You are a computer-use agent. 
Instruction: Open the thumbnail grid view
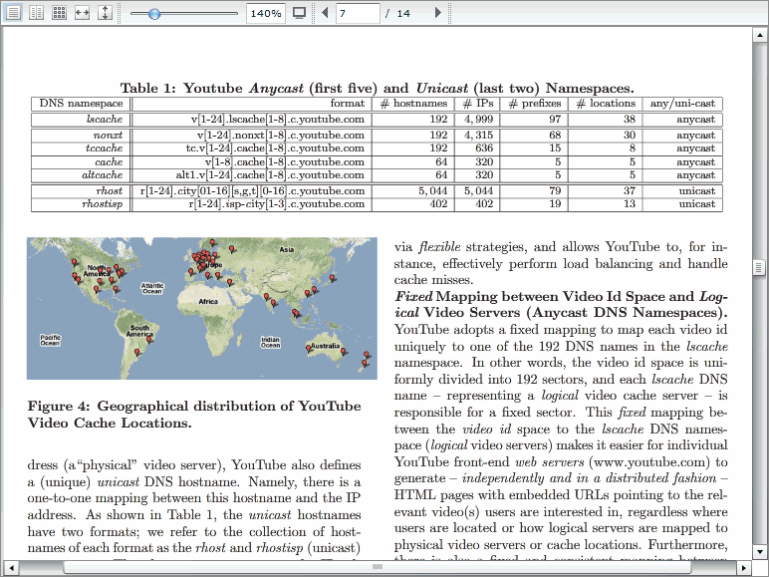click(59, 13)
